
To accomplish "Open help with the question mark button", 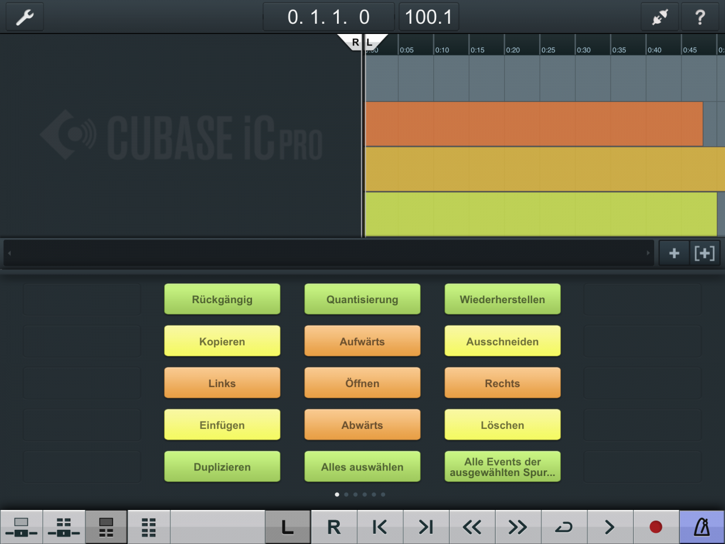I will click(x=700, y=17).
